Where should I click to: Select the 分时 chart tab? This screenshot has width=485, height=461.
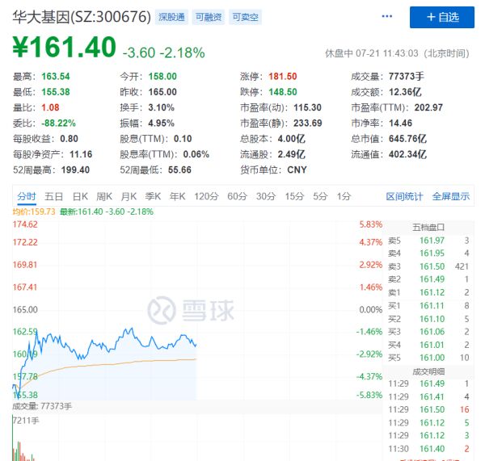point(26,196)
